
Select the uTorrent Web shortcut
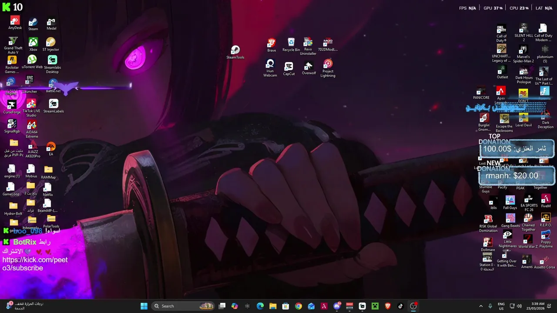(x=32, y=62)
